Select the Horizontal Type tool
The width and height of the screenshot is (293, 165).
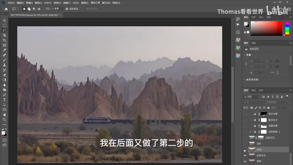4,100
